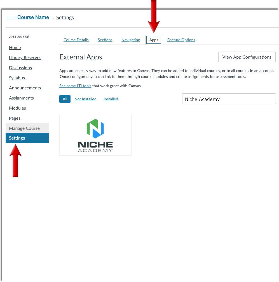
Task: Open the Library Reserves section
Action: tap(25, 57)
